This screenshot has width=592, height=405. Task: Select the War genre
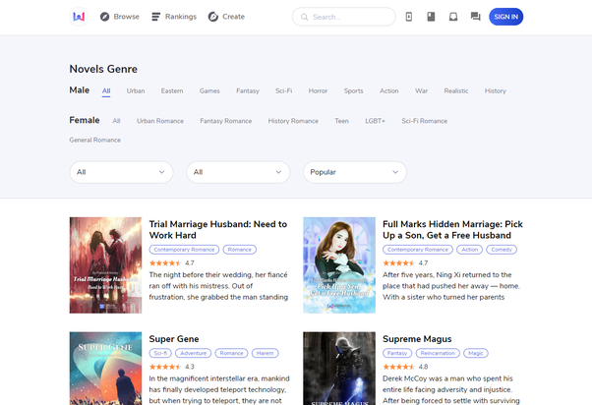pyautogui.click(x=421, y=91)
